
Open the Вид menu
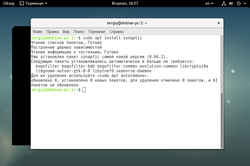[66, 32]
